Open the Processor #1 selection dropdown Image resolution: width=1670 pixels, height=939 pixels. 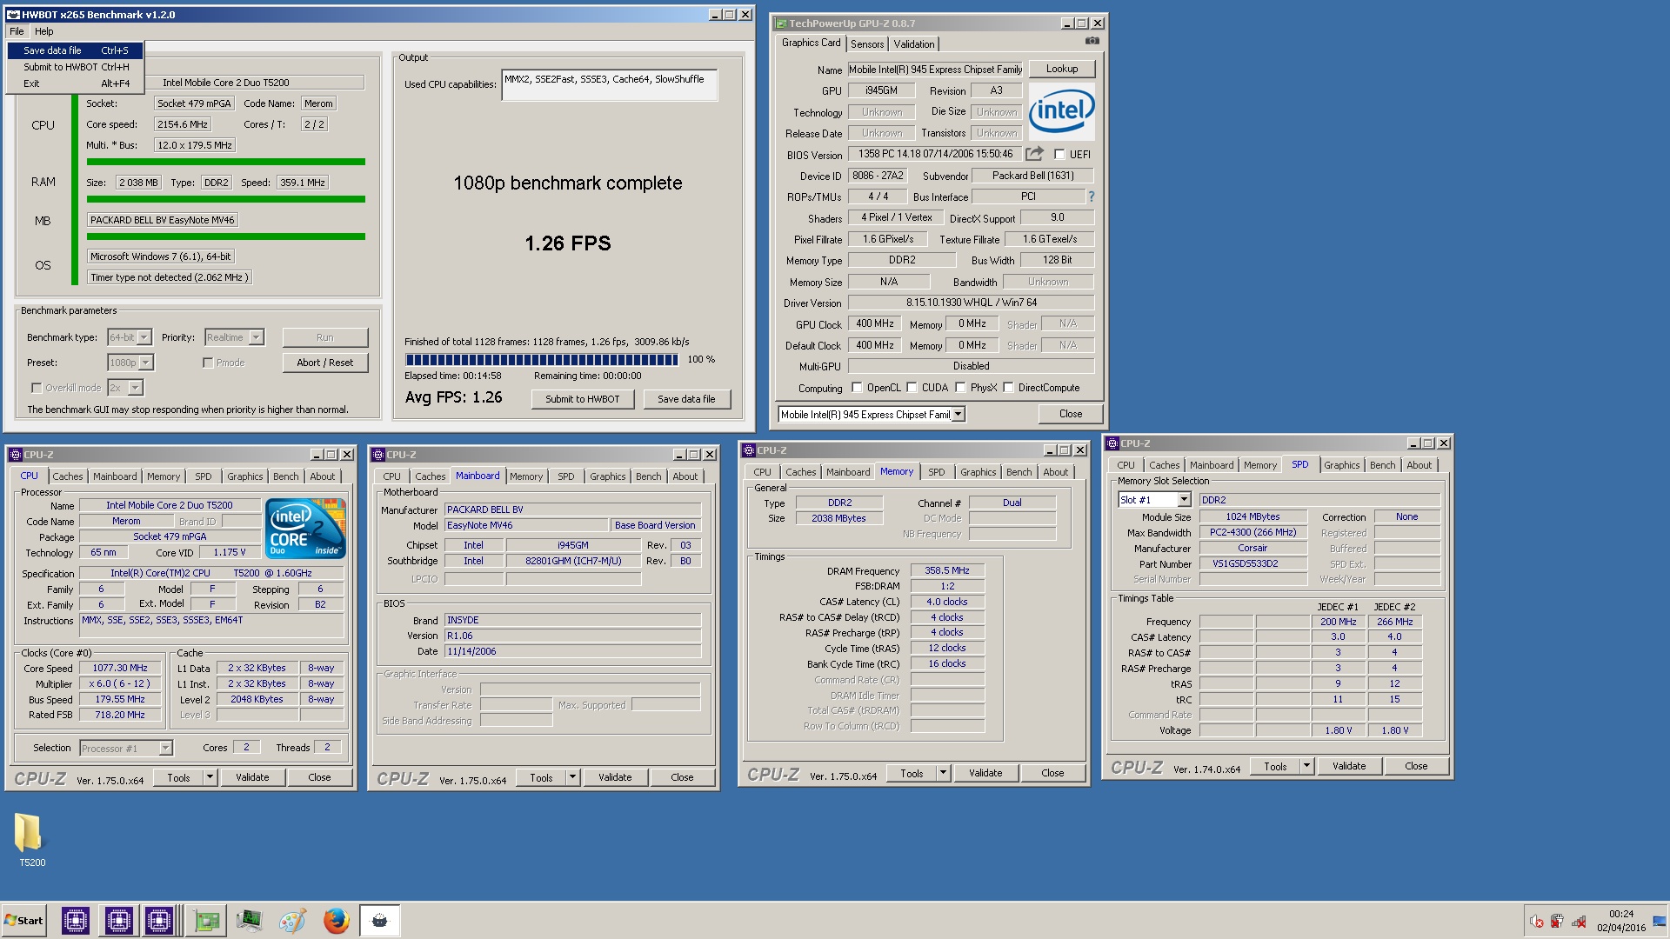click(x=165, y=749)
